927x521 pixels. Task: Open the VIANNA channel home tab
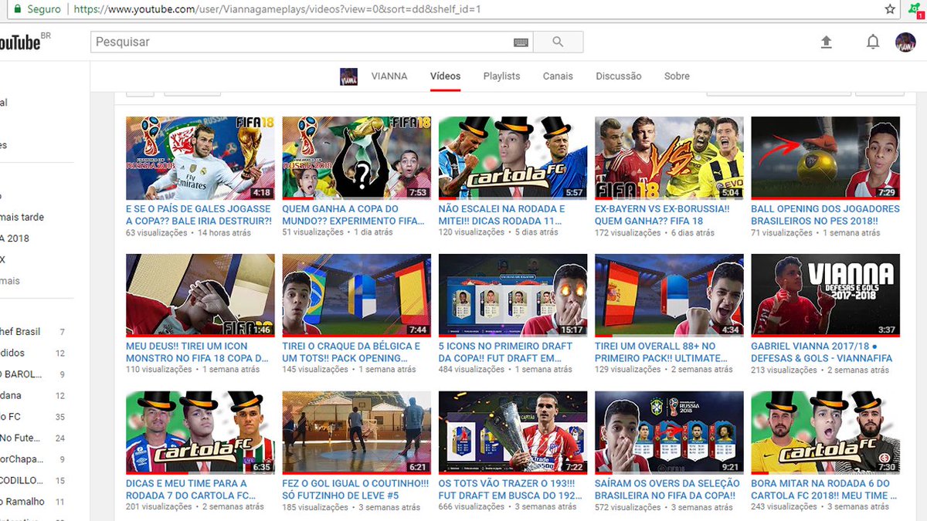point(389,76)
